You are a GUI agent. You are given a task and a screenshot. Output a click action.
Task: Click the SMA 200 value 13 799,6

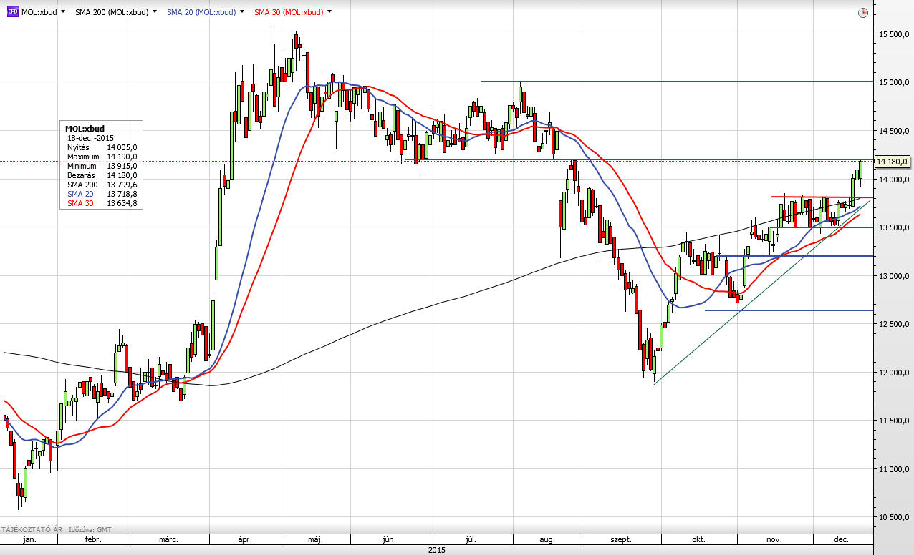(122, 185)
